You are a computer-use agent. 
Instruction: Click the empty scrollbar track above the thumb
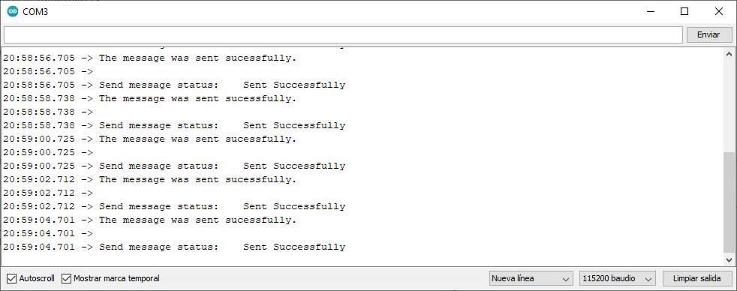pos(729,106)
